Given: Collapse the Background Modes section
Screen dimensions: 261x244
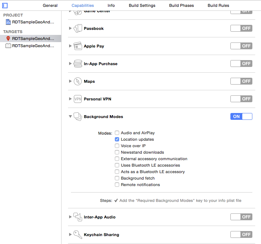Looking at the screenshot, I should click(x=70, y=117).
